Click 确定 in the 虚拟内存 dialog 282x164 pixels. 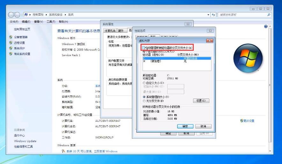(185, 126)
